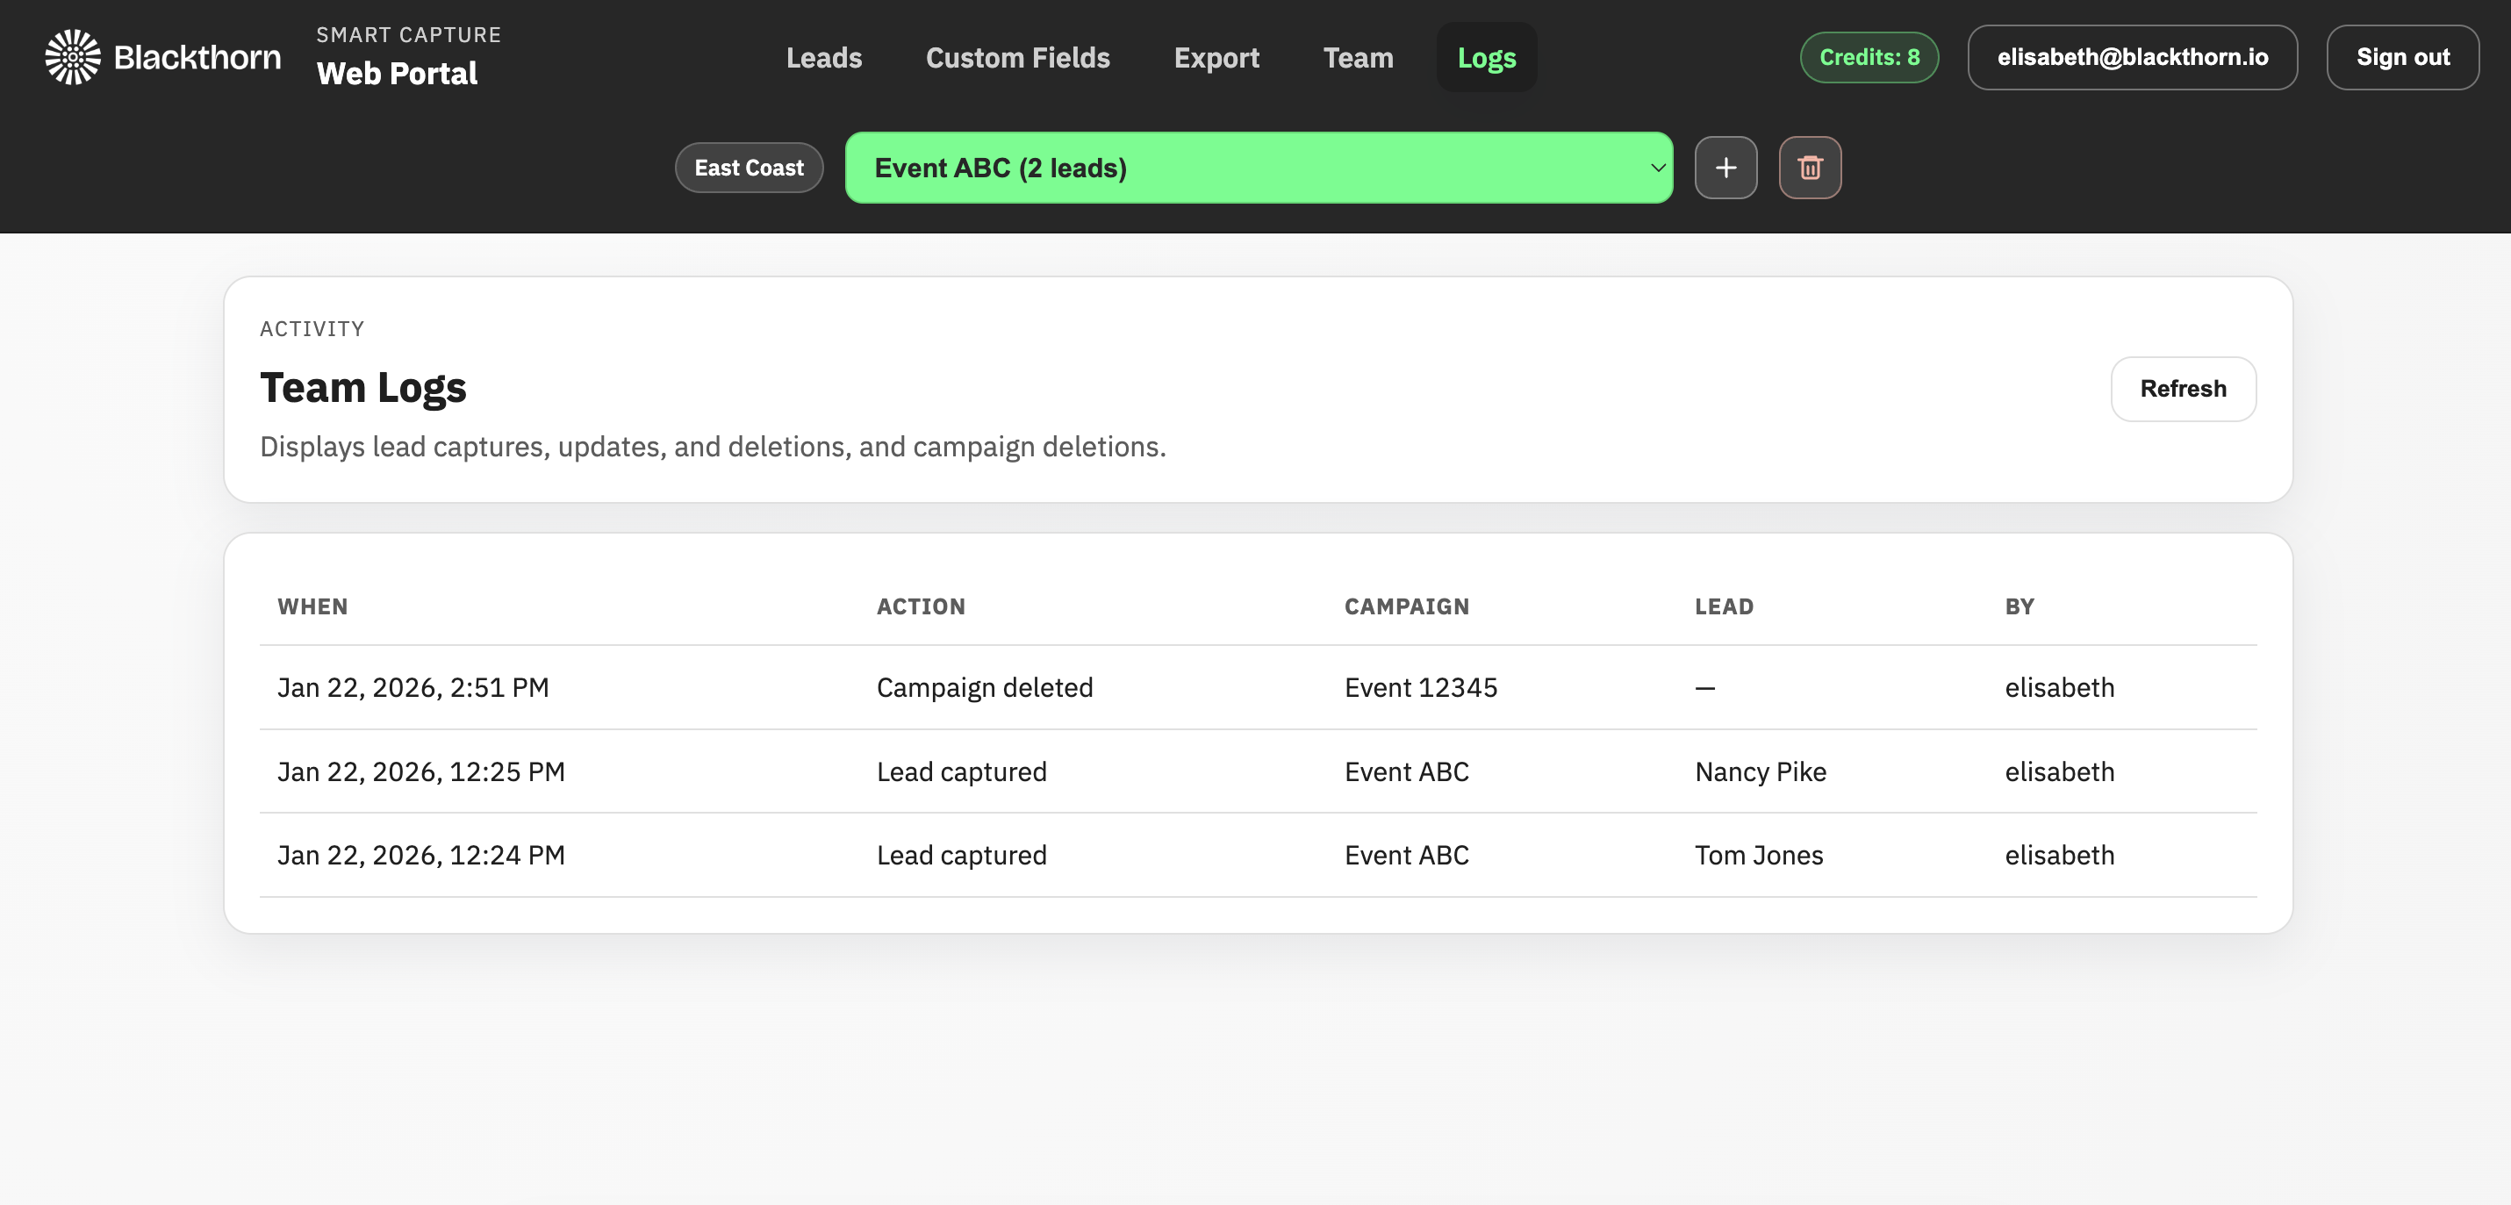The height and width of the screenshot is (1205, 2511).
Task: Open the elisabeth@blackthorn.io account menu
Action: [2133, 56]
